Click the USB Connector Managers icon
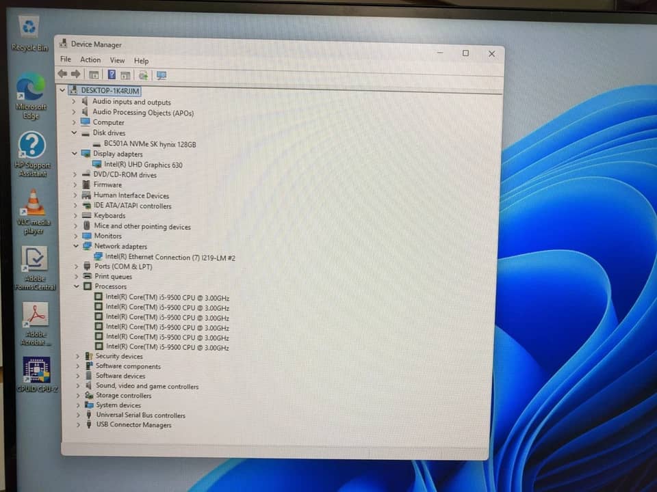 coord(89,424)
